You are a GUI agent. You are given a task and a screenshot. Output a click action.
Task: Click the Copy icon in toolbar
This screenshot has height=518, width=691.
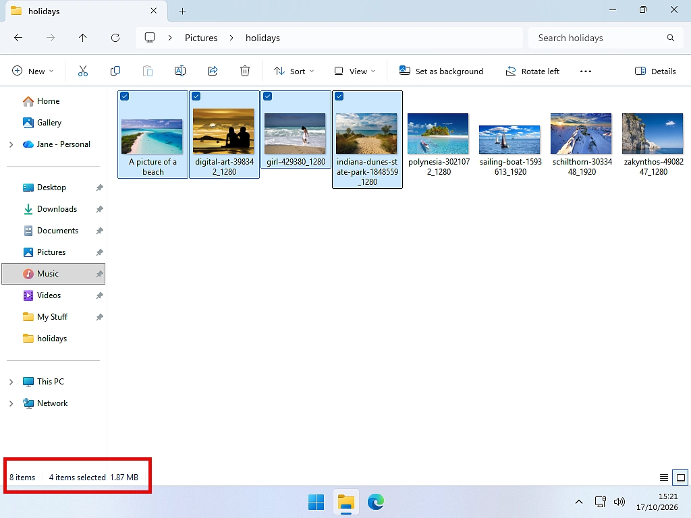[115, 71]
